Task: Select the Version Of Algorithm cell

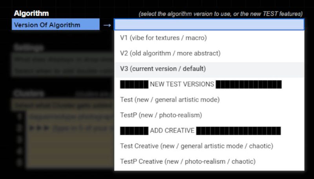Action: (56, 24)
